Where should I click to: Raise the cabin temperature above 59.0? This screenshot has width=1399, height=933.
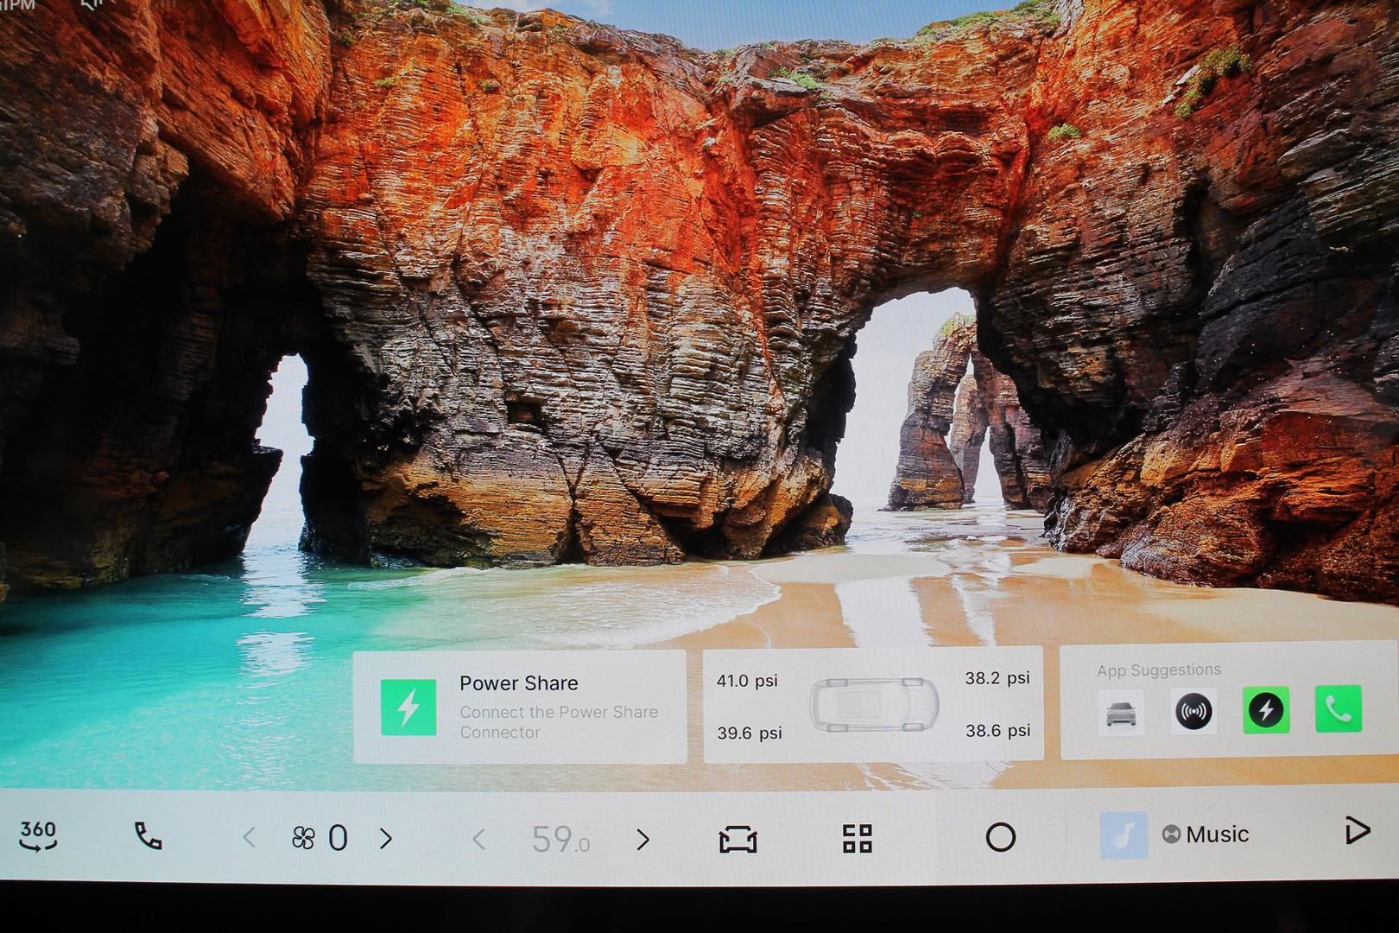(x=642, y=839)
